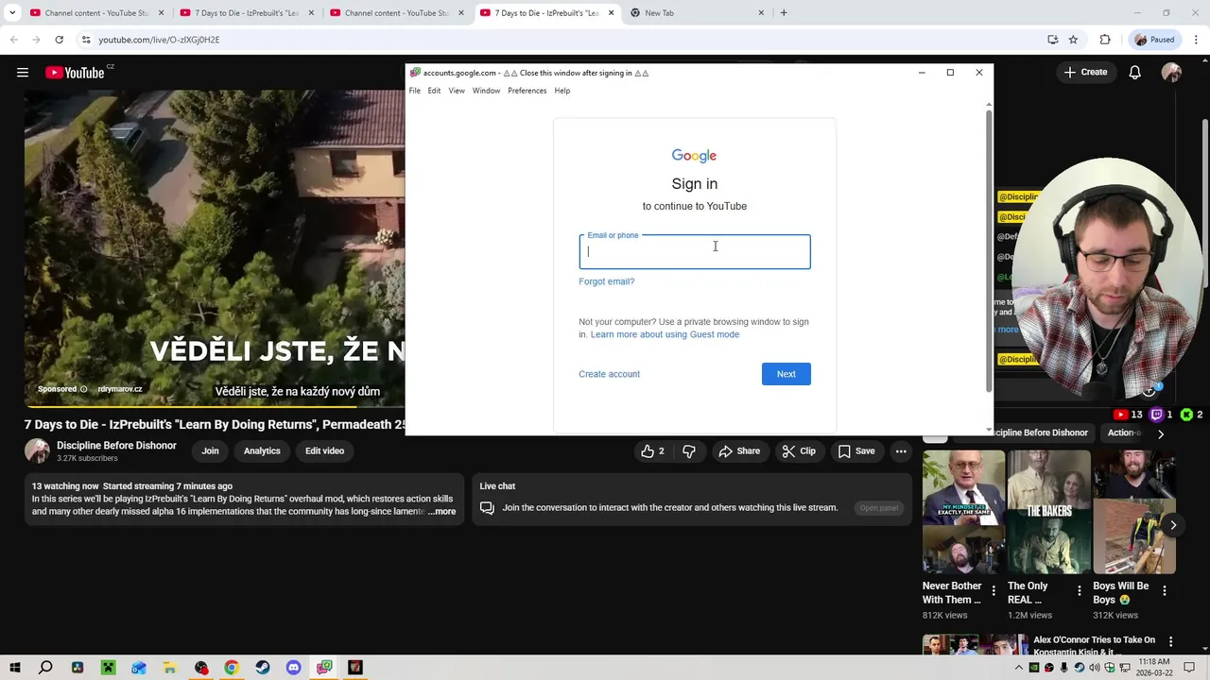Screen dimensions: 1210x680
Task: Save the video to a playlist
Action: coord(856,451)
